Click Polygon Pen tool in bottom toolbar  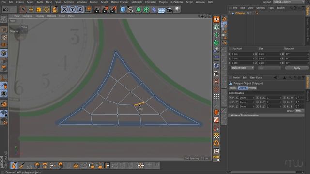click(14, 165)
